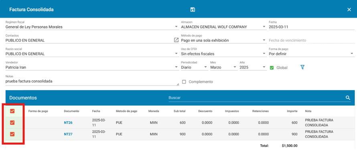Click the Metodo de pago column header
Image resolution: width=357 pixels, height=150 pixels.
127,111
